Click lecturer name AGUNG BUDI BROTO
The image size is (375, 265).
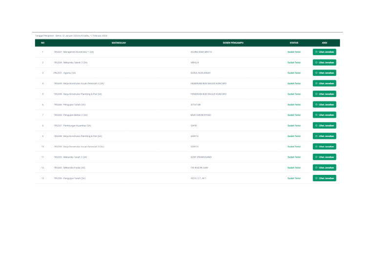coord(201,52)
